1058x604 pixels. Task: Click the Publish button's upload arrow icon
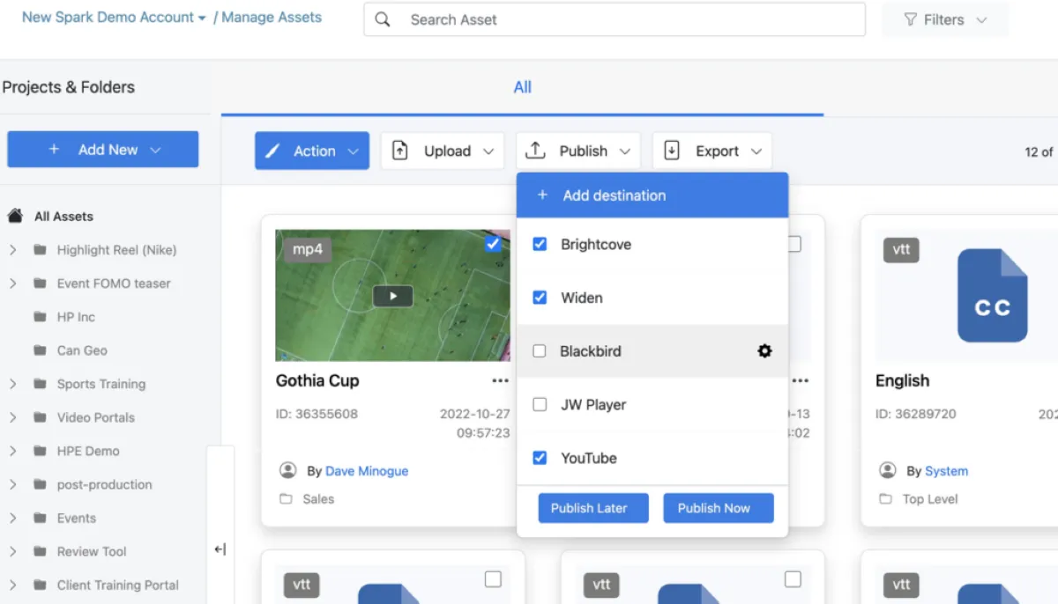pos(535,151)
